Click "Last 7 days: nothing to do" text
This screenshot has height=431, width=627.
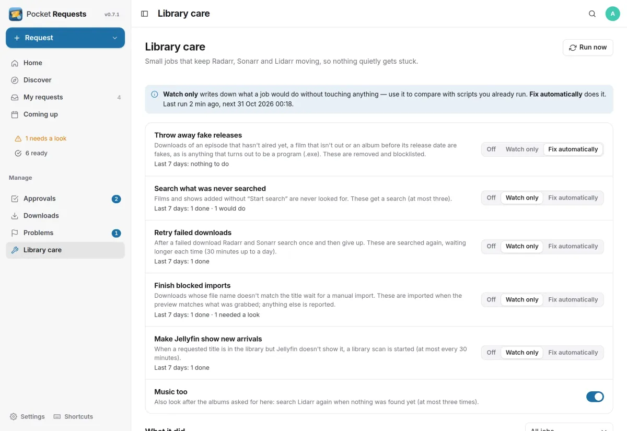[x=191, y=164]
